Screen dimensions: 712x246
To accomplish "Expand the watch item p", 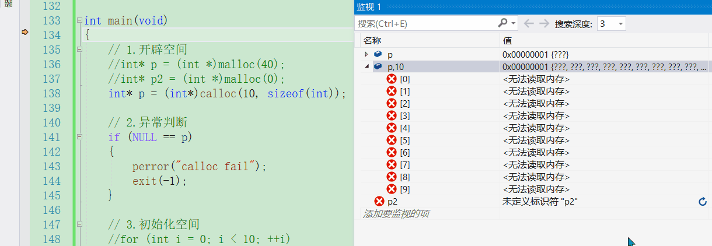I will point(366,54).
